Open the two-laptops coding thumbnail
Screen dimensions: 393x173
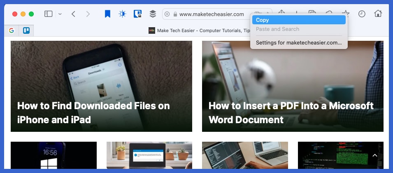(x=245, y=155)
